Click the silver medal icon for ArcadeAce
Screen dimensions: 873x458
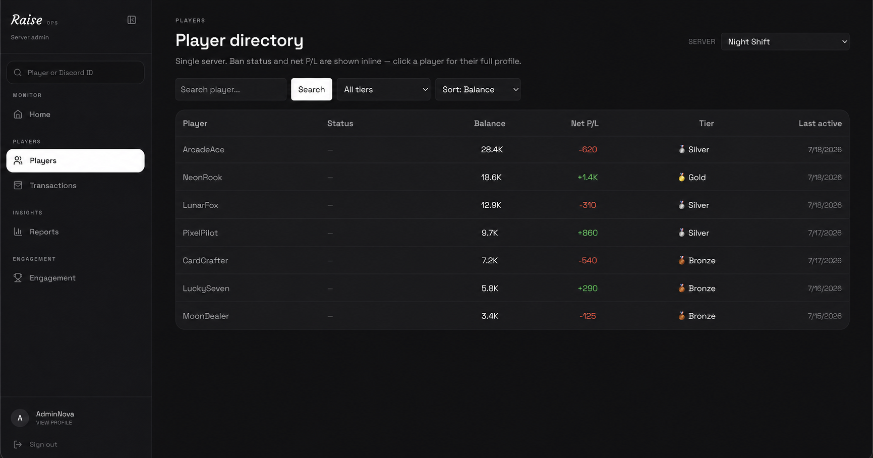(x=681, y=149)
